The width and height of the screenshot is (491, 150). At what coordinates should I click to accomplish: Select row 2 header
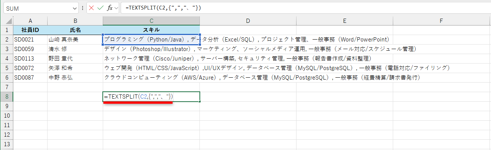pos(6,39)
